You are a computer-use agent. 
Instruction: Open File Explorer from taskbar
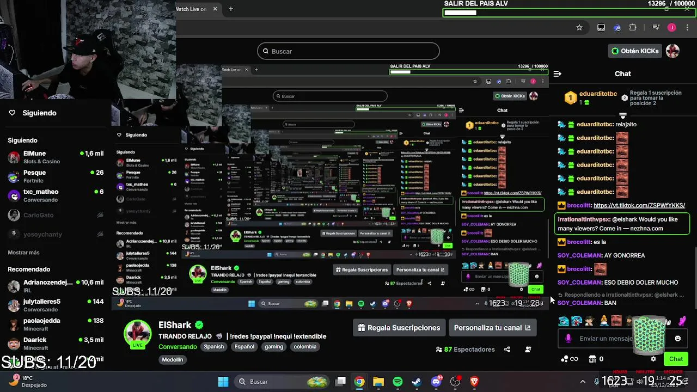378,382
